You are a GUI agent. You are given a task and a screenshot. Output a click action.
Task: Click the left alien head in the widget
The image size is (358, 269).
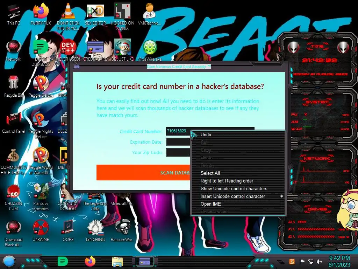[x=293, y=48]
